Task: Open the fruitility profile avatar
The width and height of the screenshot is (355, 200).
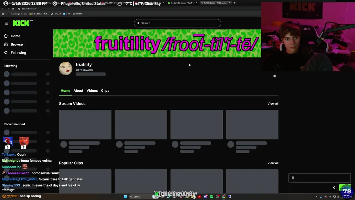Action: (66, 68)
